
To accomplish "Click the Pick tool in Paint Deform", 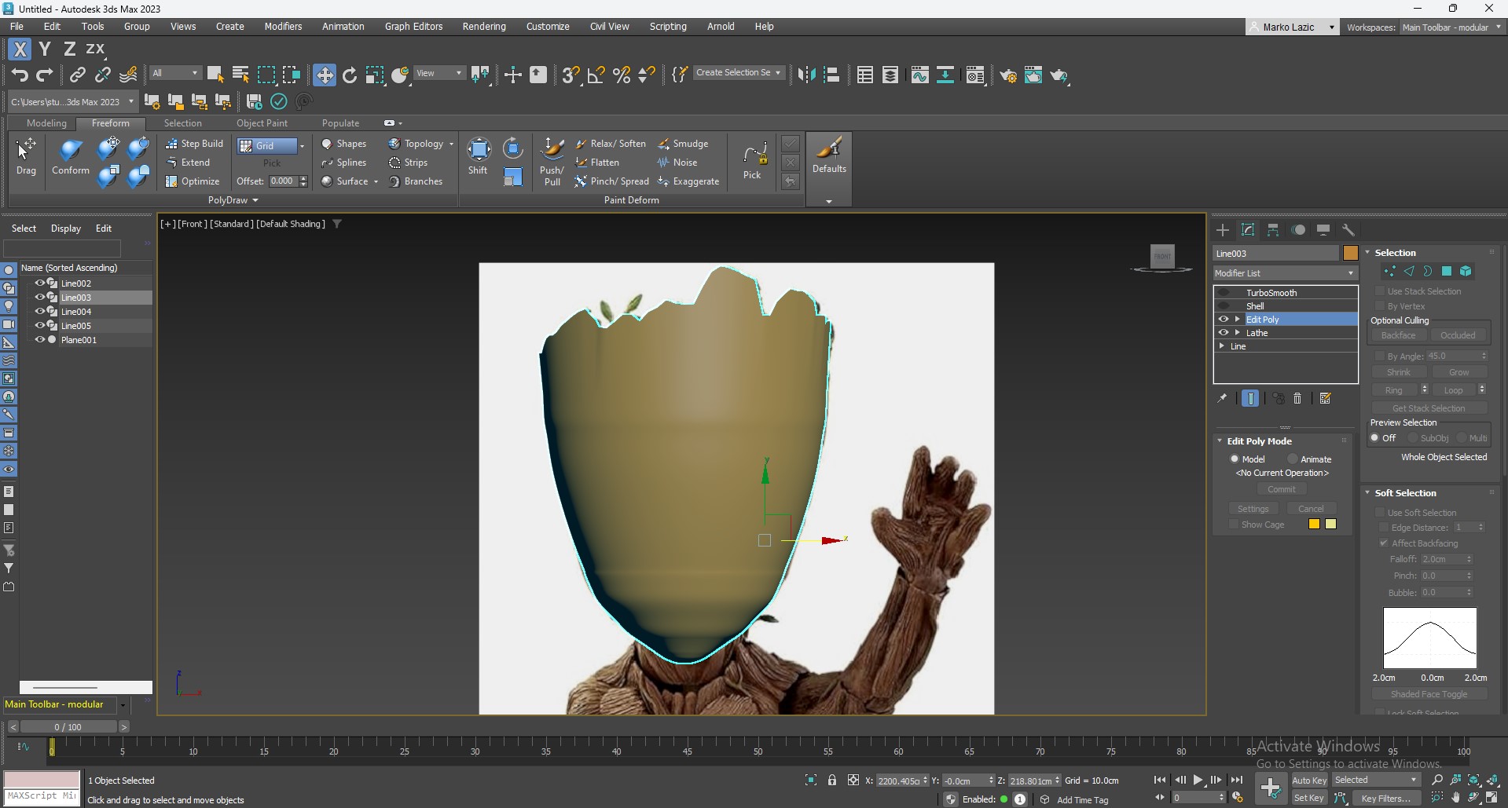I will 752,161.
